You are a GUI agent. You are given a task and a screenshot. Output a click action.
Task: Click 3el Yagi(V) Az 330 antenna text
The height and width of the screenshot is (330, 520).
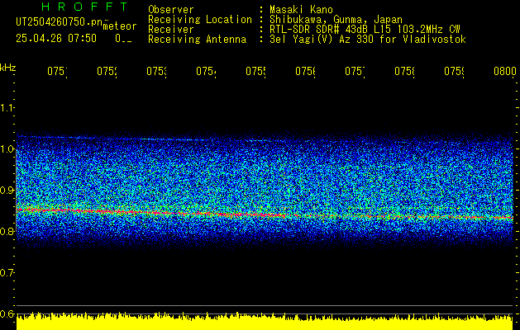[x=368, y=40]
